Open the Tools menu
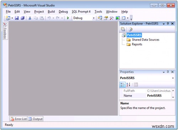This screenshot has height=130, width=178. pyautogui.click(x=98, y=12)
